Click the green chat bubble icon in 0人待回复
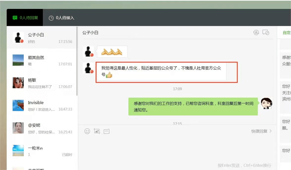291x170 pixels. (15, 18)
